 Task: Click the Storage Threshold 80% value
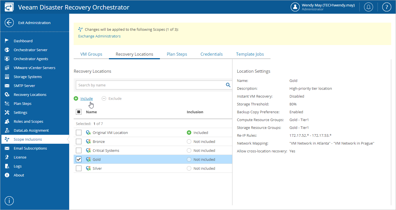(x=293, y=104)
